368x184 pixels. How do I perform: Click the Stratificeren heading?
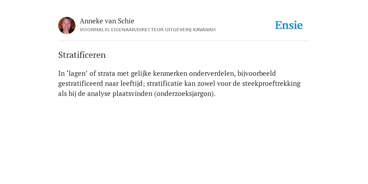coord(82,55)
